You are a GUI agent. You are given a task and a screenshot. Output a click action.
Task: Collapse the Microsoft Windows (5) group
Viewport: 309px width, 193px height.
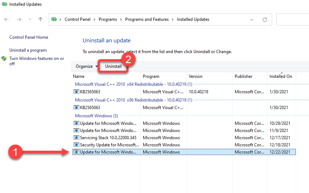(x=96, y=116)
